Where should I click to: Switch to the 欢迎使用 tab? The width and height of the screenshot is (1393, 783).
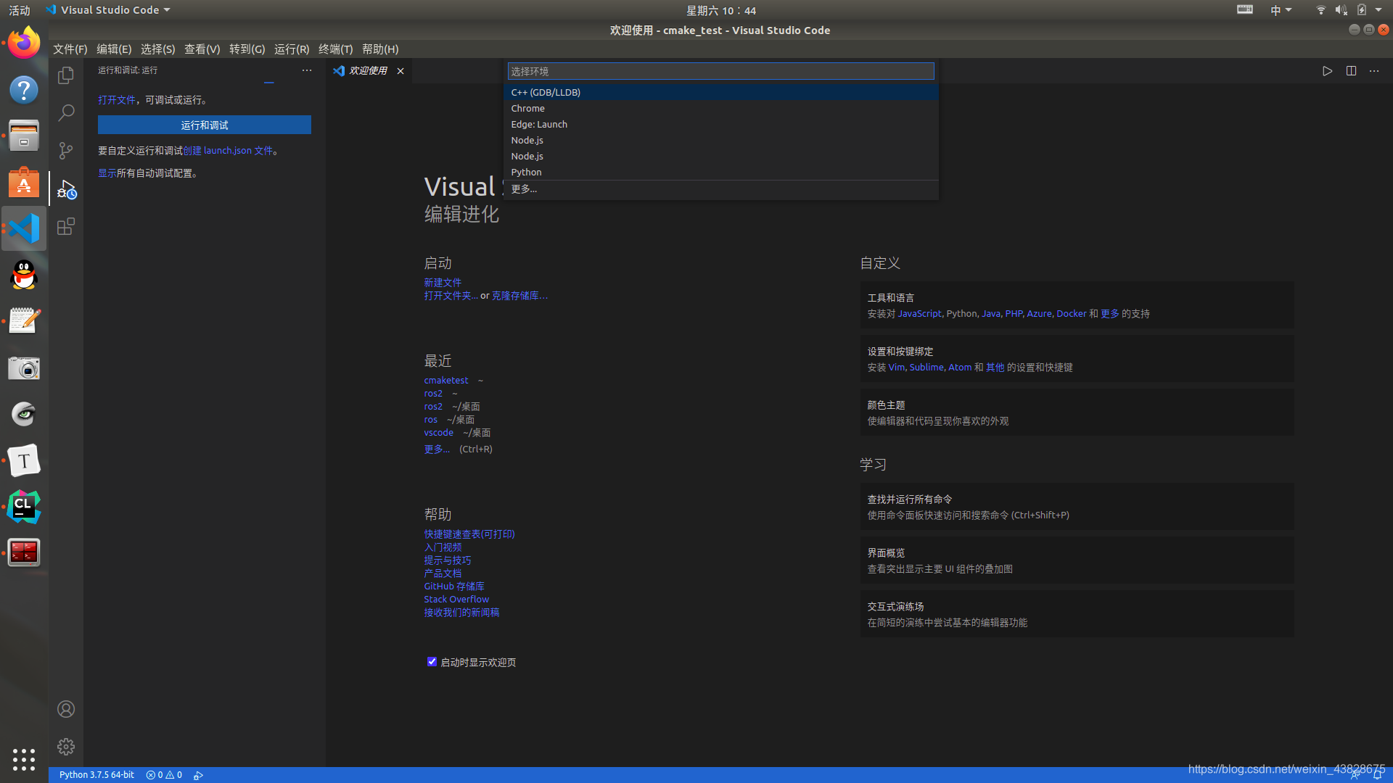point(368,71)
